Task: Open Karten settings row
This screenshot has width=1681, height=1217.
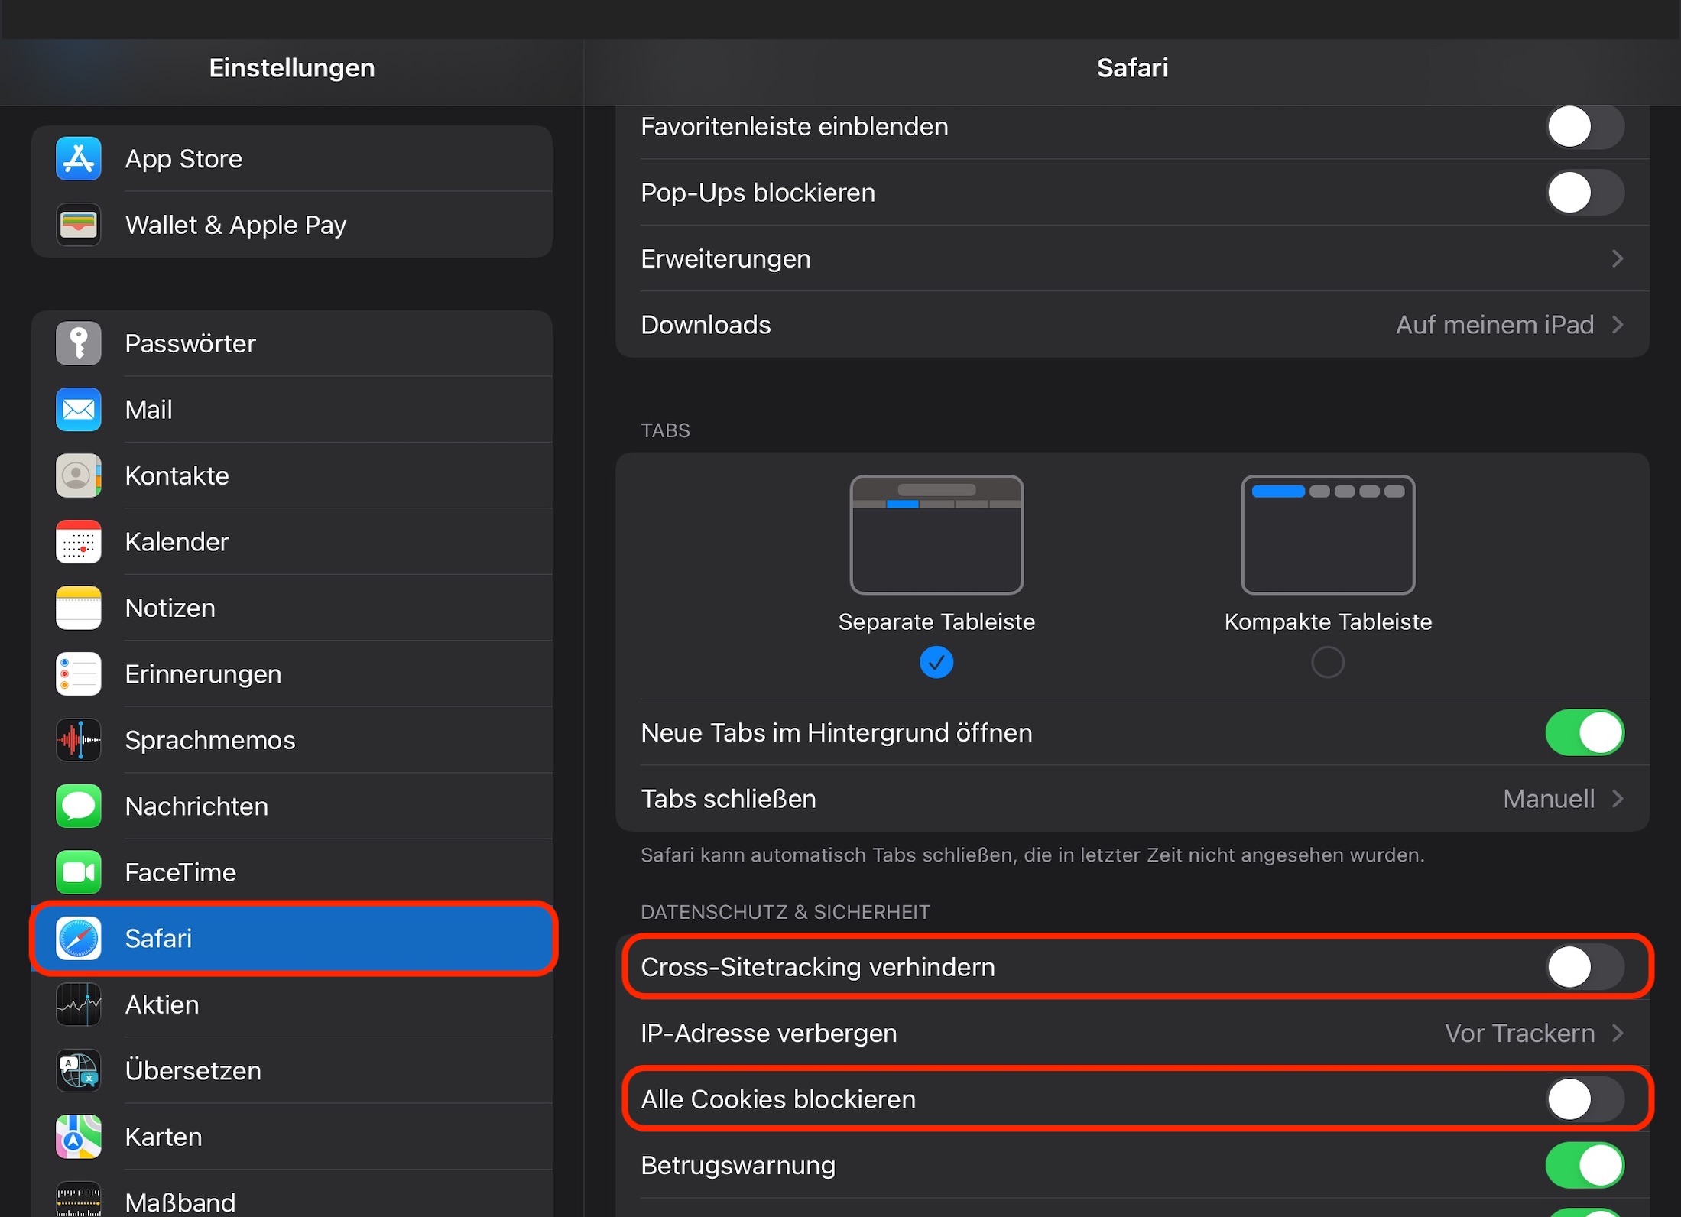Action: coord(292,1137)
